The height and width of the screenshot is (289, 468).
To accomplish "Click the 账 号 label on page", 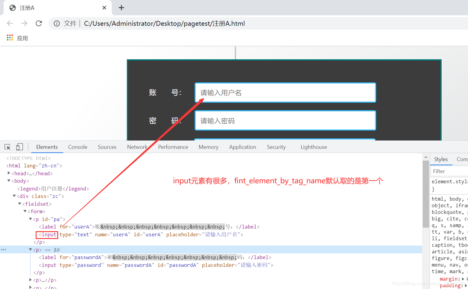I will click(x=165, y=93).
